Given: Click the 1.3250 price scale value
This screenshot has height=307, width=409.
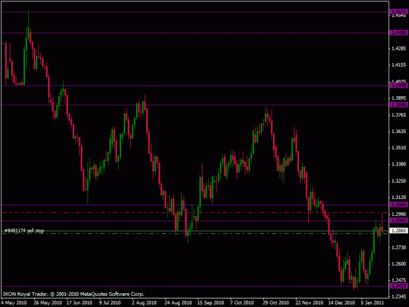Looking at the screenshot, I should click(x=399, y=181).
